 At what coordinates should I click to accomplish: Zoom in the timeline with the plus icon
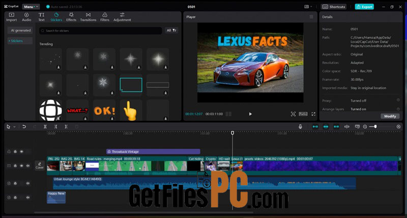[x=398, y=126]
